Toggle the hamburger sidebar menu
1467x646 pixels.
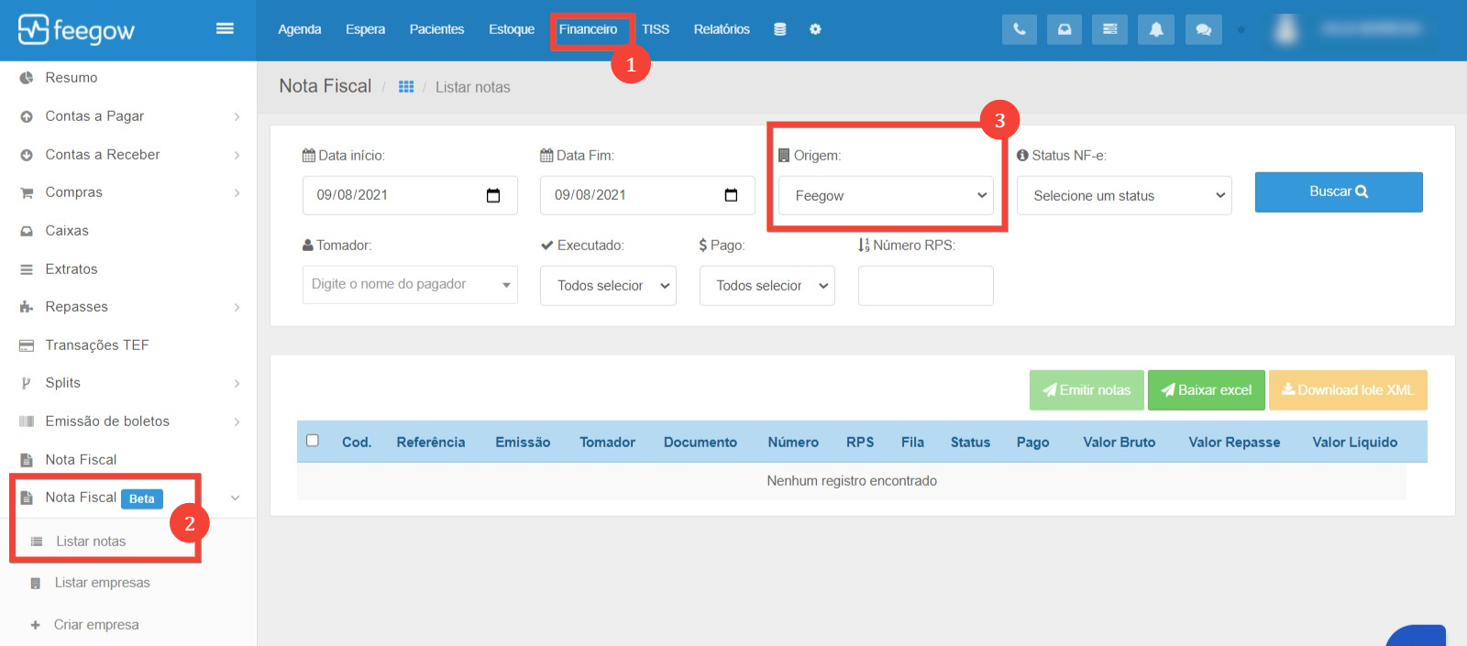(225, 28)
